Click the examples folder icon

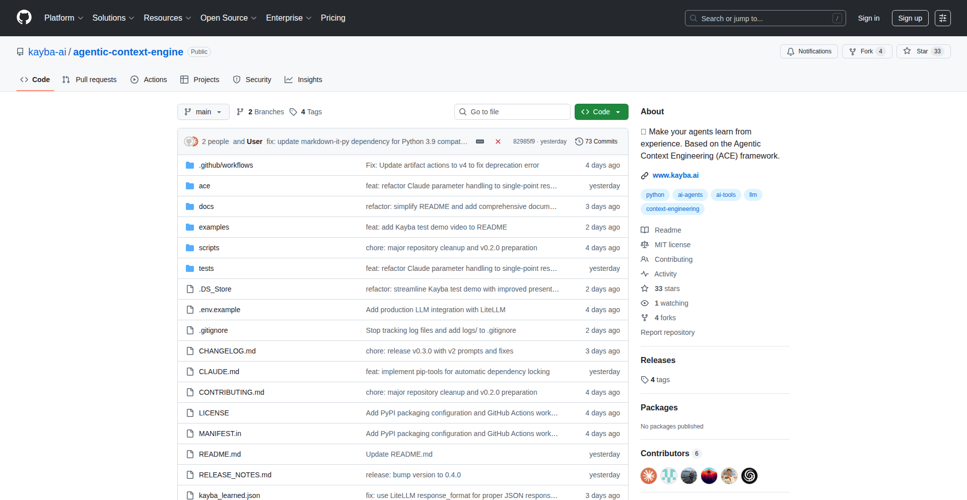190,227
